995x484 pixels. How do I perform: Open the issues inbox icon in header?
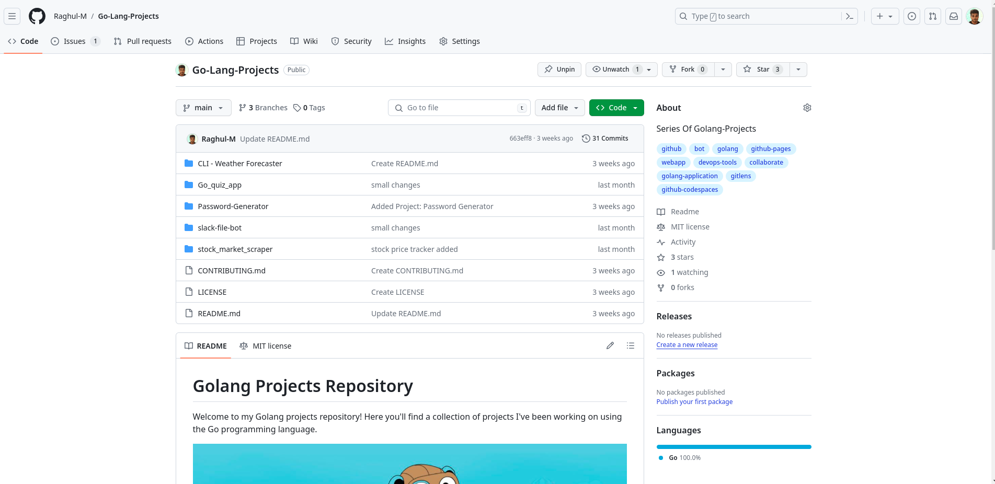coord(912,16)
